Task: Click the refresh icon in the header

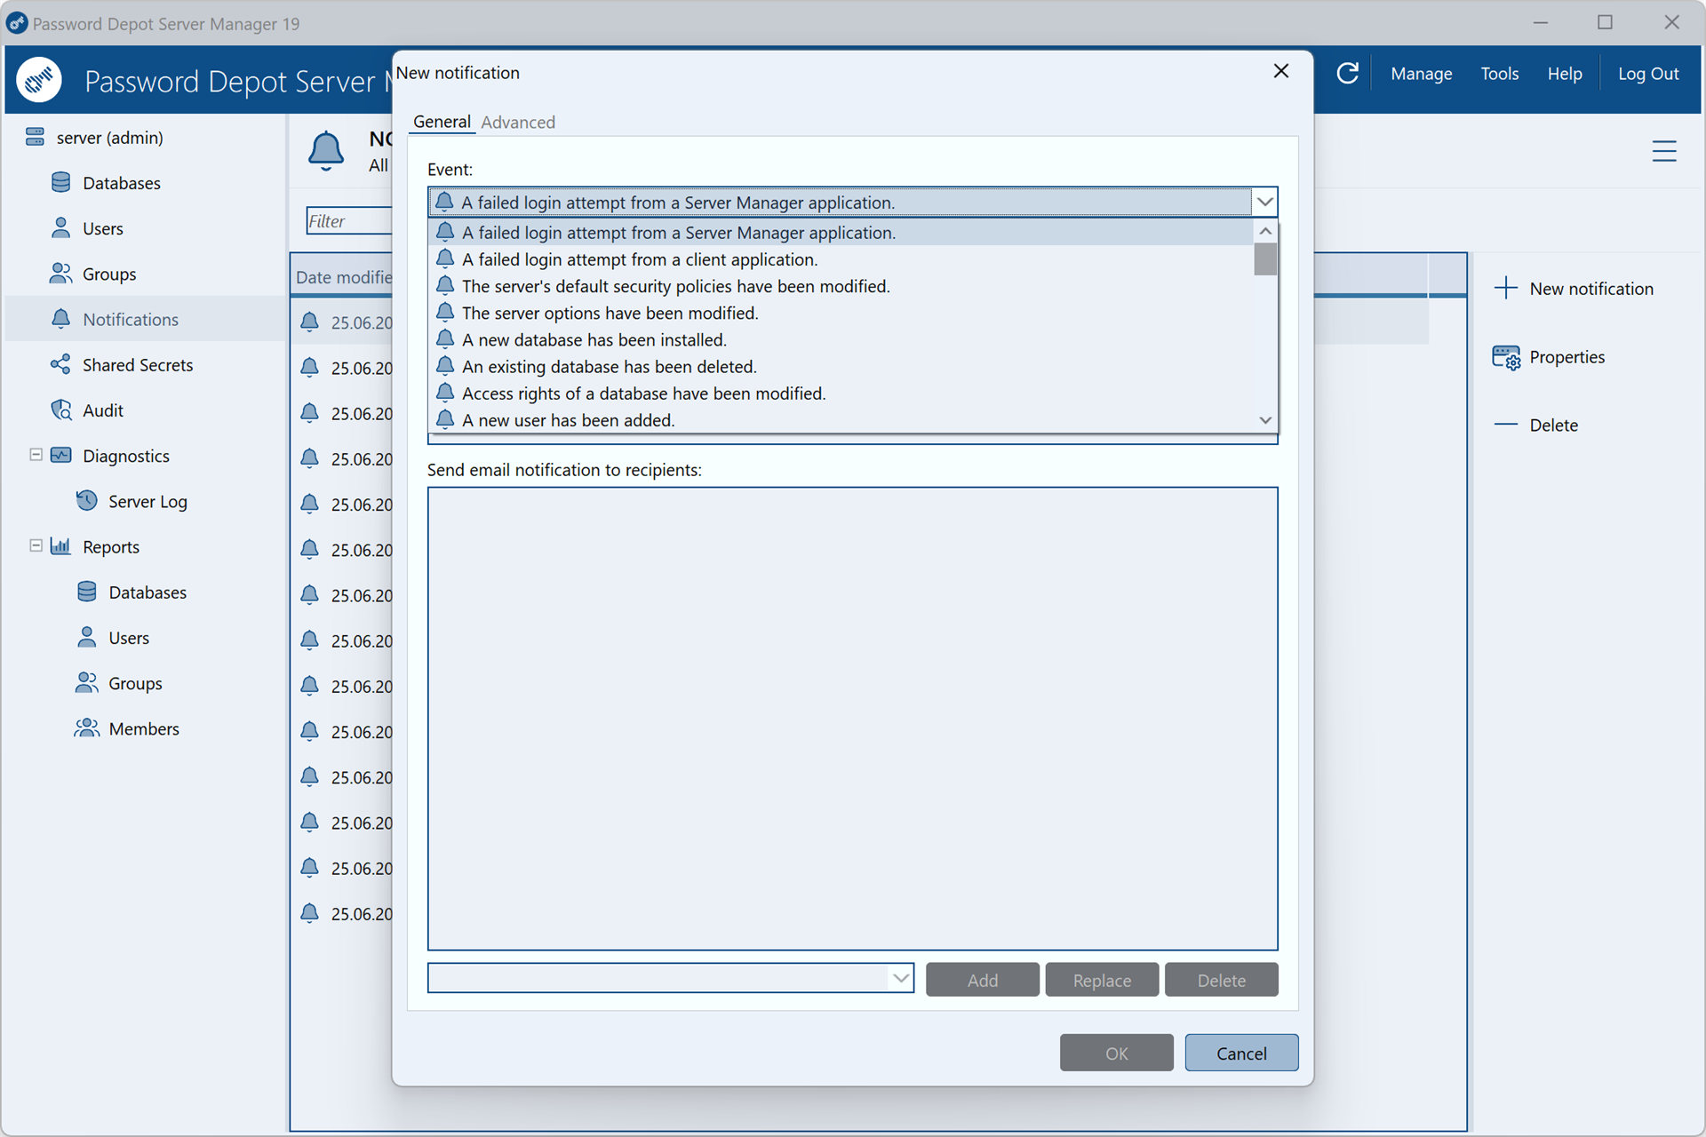Action: pos(1347,73)
